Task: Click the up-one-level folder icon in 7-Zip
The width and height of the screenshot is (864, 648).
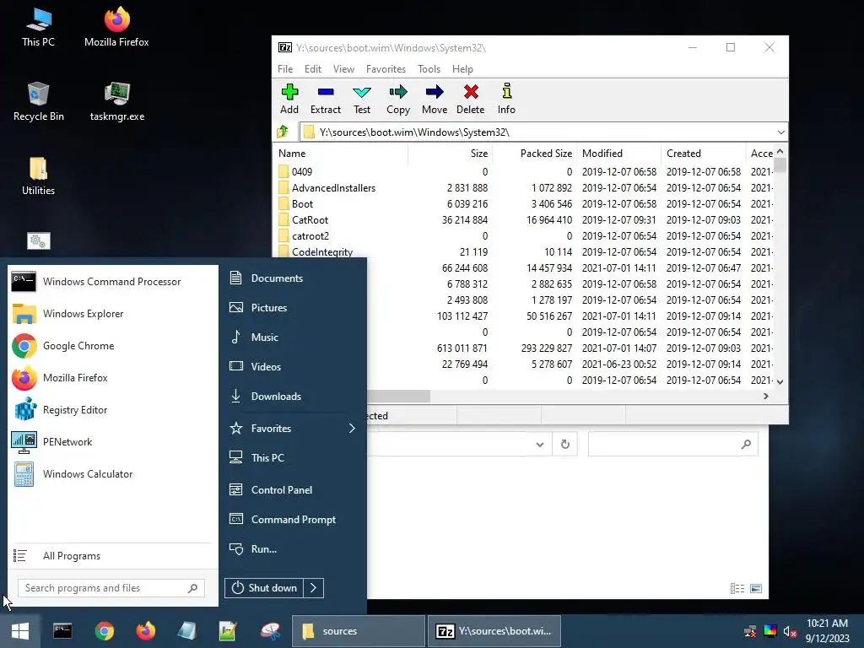Action: (283, 132)
